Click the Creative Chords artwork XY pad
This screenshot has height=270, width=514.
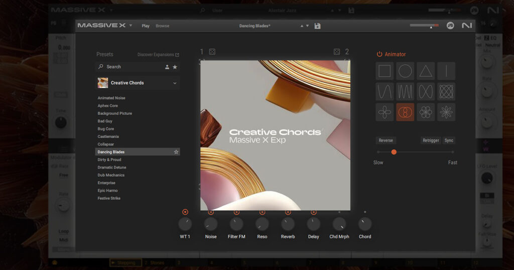pos(276,136)
